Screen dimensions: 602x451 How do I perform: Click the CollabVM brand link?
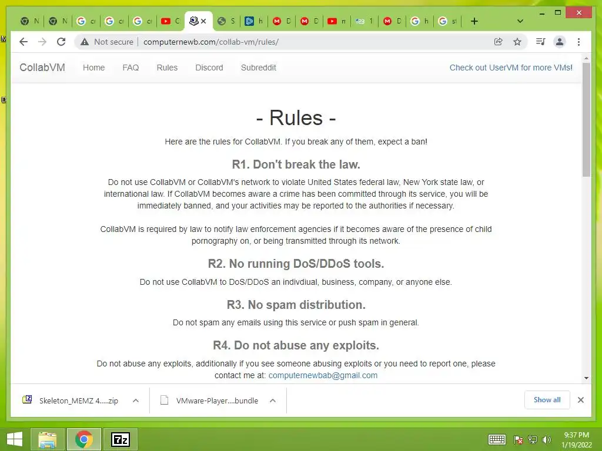point(42,68)
